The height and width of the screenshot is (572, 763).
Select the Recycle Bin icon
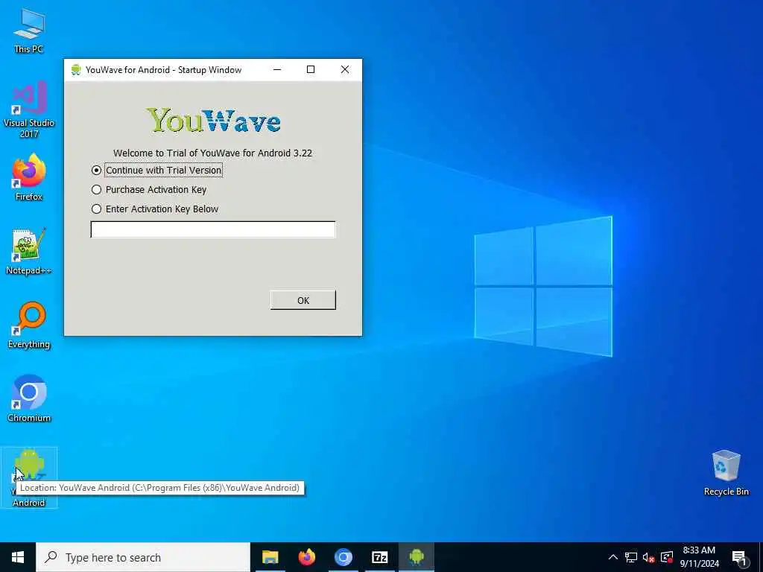[726, 473]
